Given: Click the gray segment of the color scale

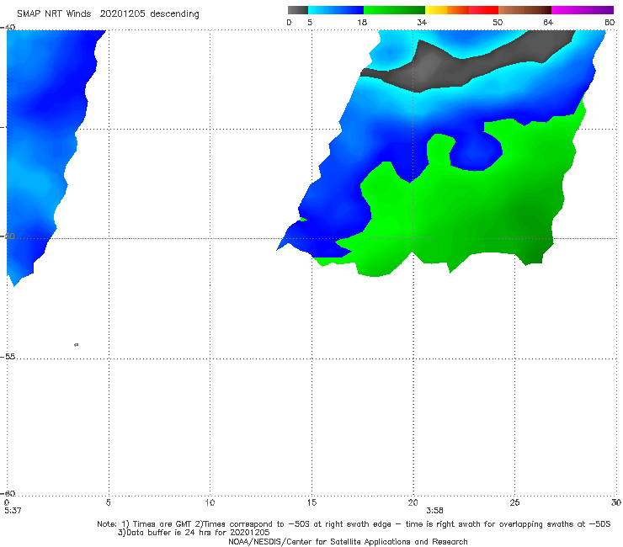Looking at the screenshot, I should (x=297, y=10).
